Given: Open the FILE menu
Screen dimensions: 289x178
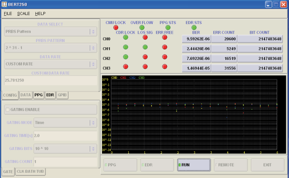Looking at the screenshot, I should (8, 14).
